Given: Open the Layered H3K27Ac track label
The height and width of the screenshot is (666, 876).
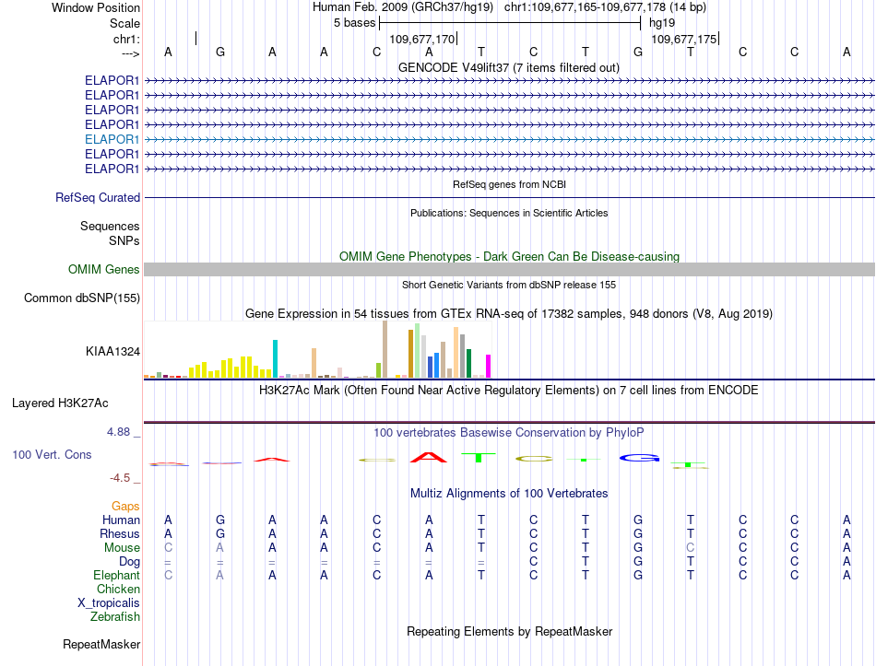Looking at the screenshot, I should coord(60,403).
